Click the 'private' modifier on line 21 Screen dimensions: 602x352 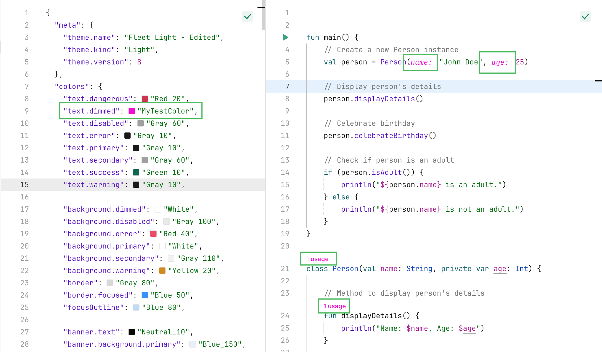click(456, 269)
